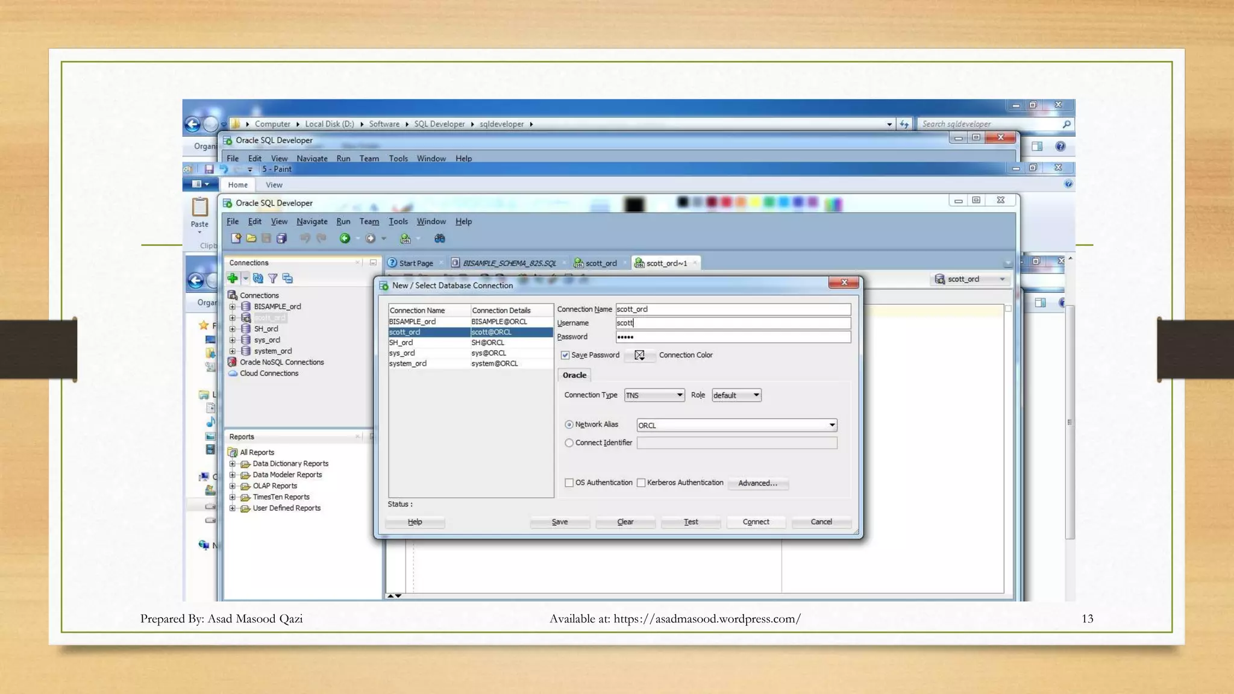This screenshot has height=694, width=1234.
Task: Expand the BISAMPLE_orcl connection tree node
Action: pos(233,307)
